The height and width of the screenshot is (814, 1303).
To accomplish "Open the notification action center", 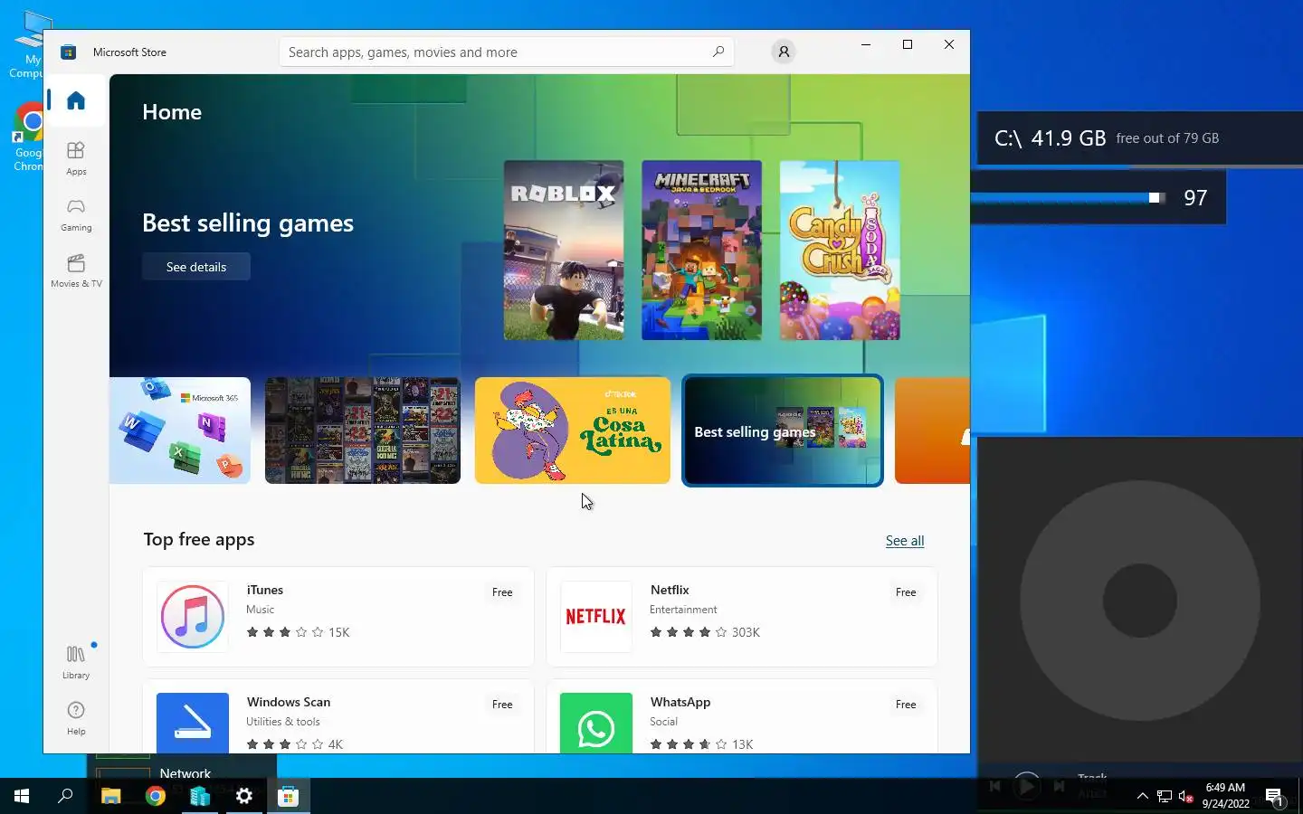I will [1275, 797].
